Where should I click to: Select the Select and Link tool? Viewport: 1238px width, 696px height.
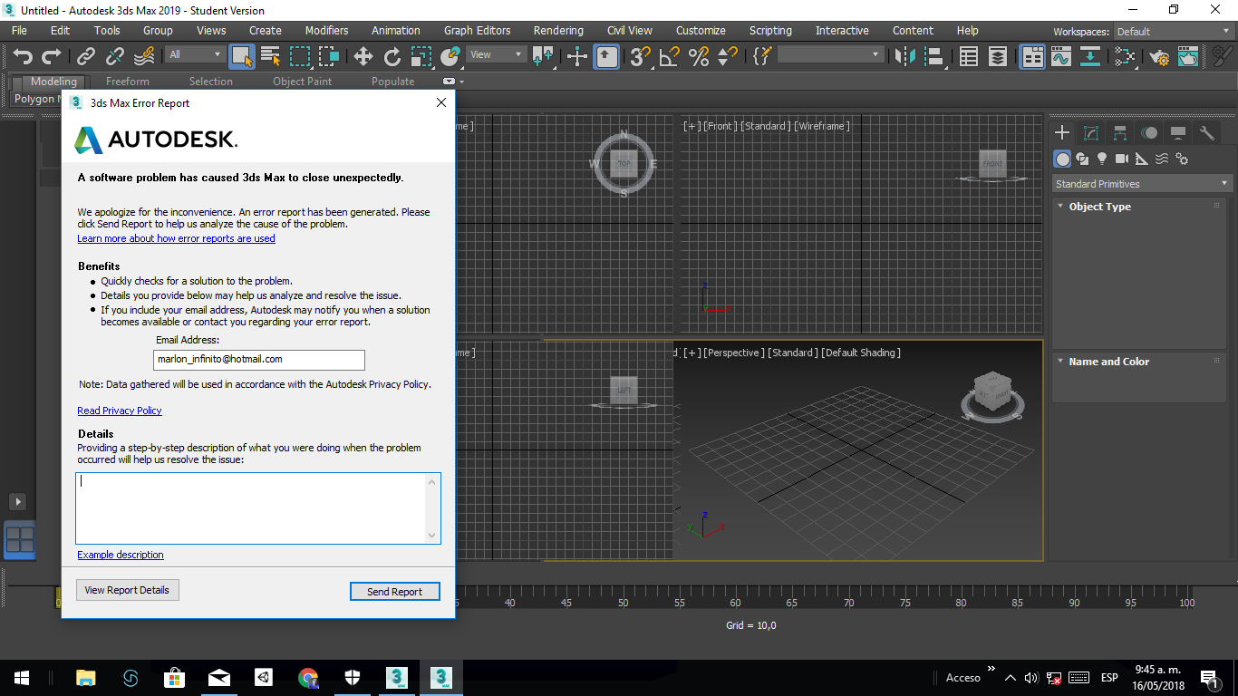pyautogui.click(x=86, y=57)
